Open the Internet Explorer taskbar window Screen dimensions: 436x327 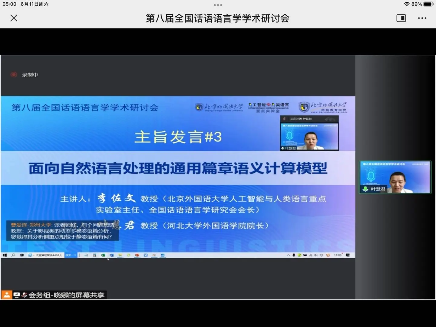click(45, 255)
